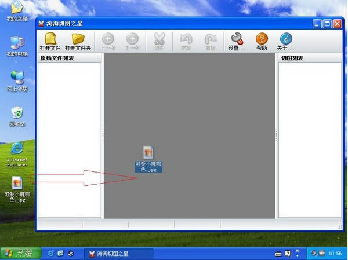The height and width of the screenshot is (260, 348).
Task: Click inside the original file list area
Action: (70, 140)
